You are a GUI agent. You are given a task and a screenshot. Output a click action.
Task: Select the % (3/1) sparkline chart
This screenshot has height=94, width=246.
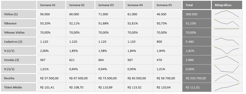pos(227,69)
